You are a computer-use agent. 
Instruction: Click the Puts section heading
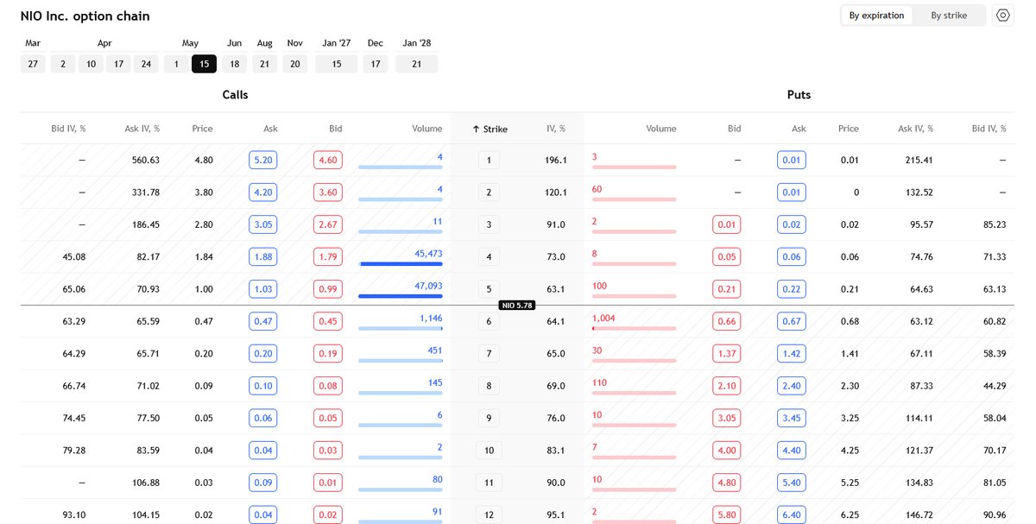click(799, 95)
